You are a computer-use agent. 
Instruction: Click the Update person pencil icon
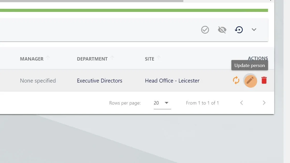coord(250,80)
